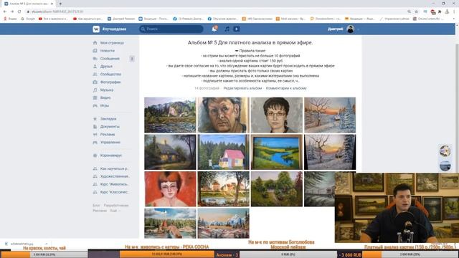This screenshot has height=258, width=459.
Task: Open the red-haired woman portrait thumbnail
Action: pos(170,189)
